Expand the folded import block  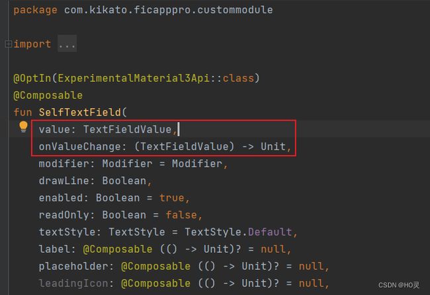click(x=9, y=44)
